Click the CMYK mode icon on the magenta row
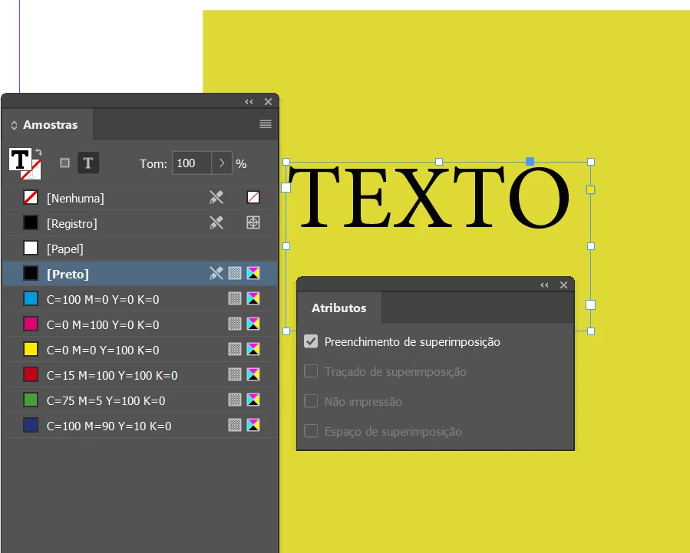 click(x=253, y=324)
